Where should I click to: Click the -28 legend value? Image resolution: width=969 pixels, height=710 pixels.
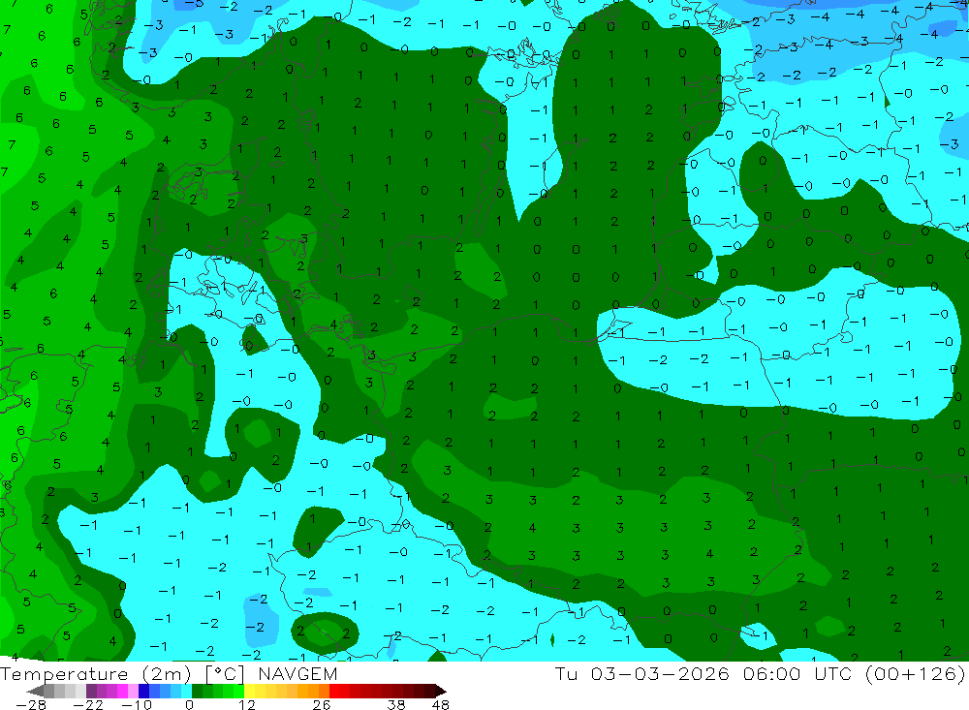(31, 704)
